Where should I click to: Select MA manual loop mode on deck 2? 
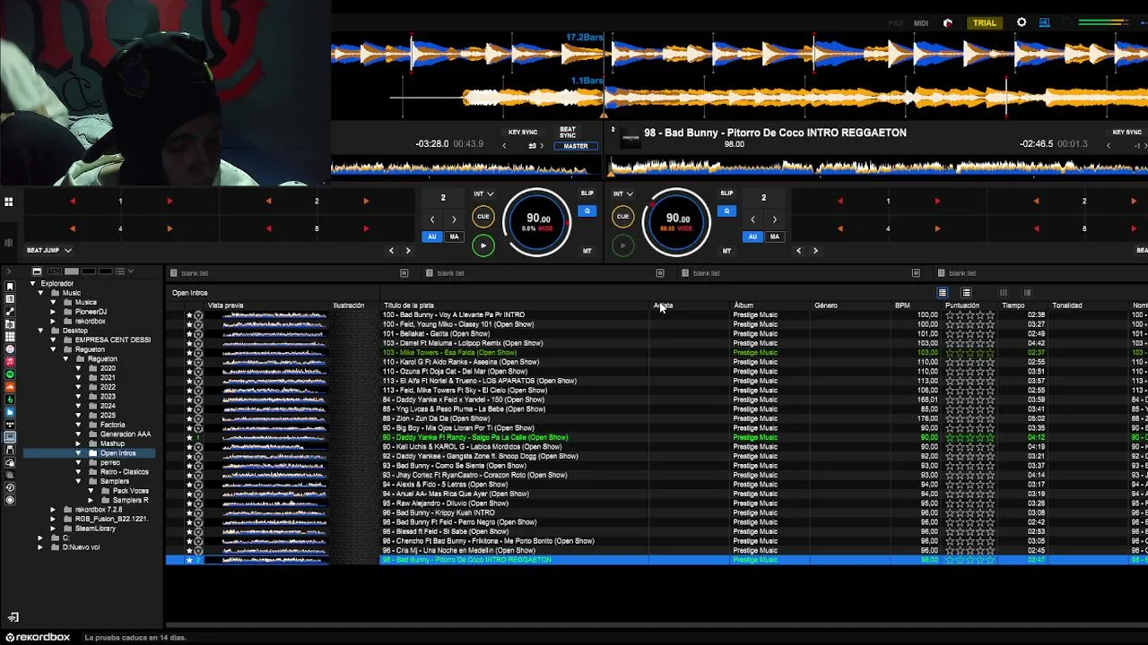coord(774,236)
